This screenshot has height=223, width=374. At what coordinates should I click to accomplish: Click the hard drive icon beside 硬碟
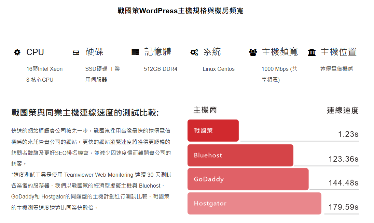click(76, 52)
